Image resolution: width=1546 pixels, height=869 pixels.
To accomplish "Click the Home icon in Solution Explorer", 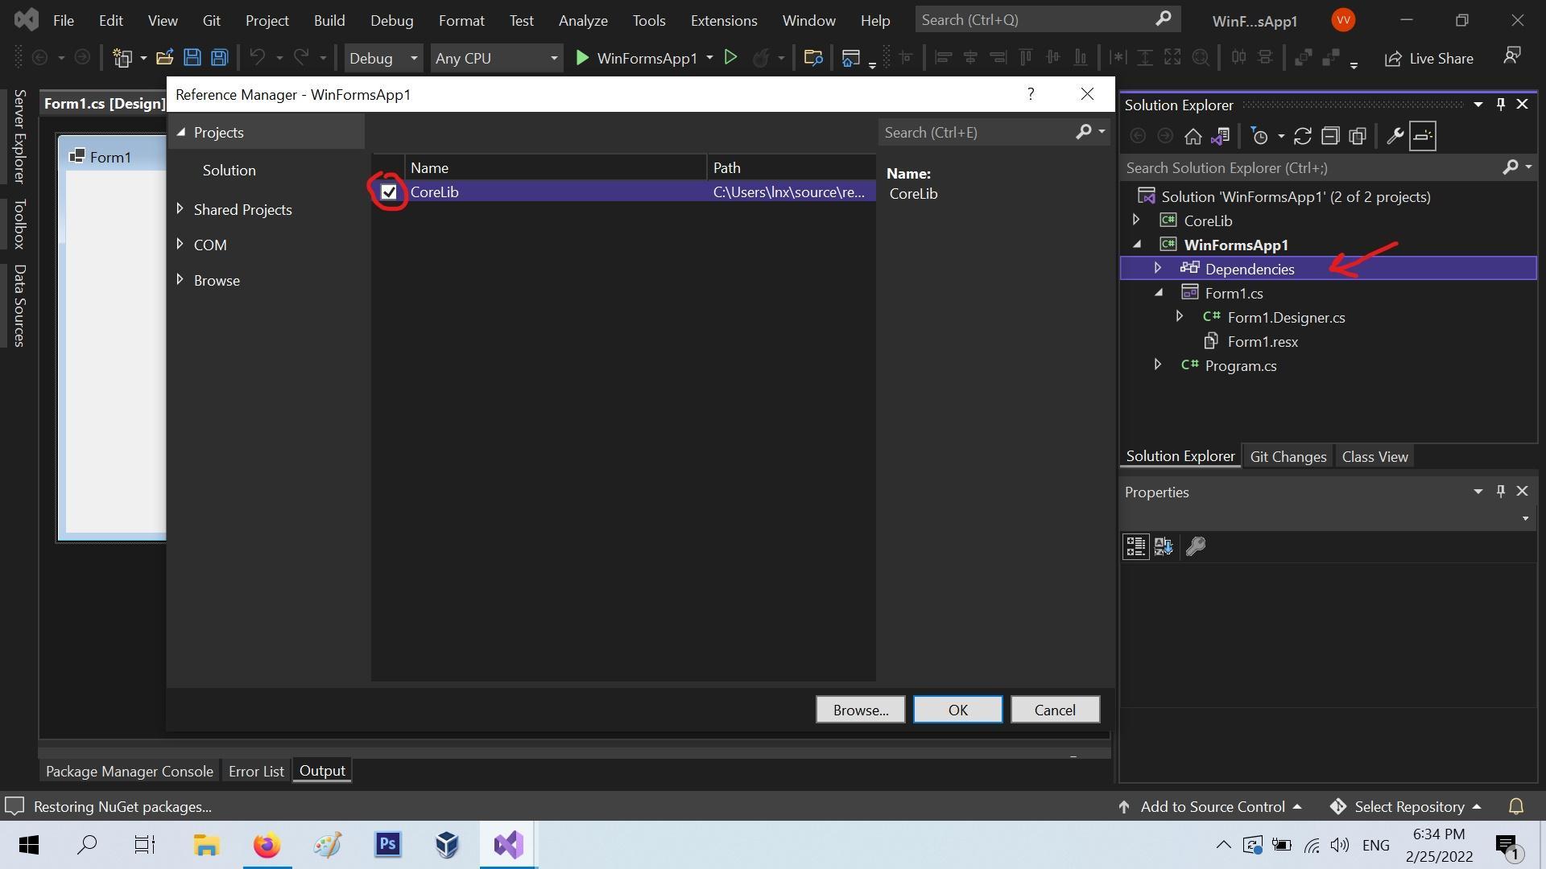I will pyautogui.click(x=1193, y=136).
